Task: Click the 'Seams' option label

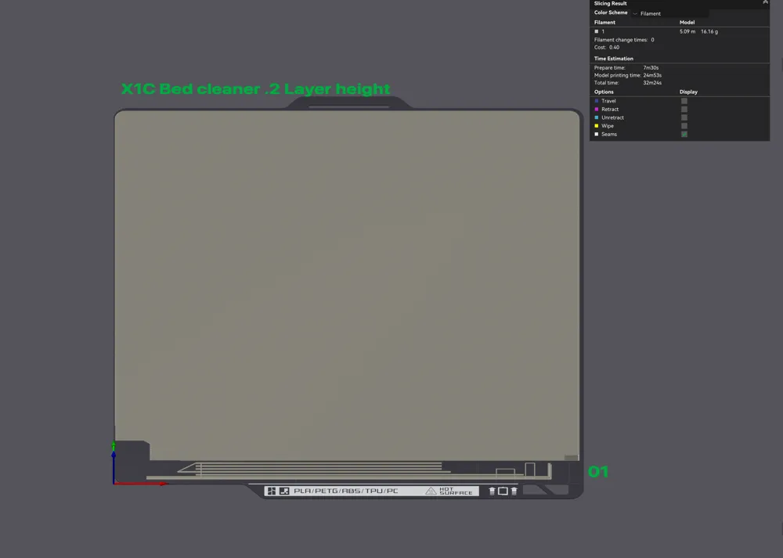Action: (608, 135)
